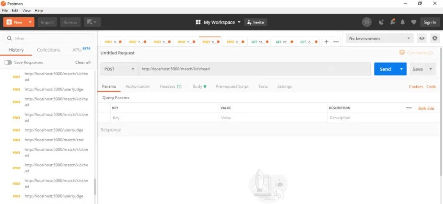Click the Cookies link
The width and height of the screenshot is (443, 204).
[416, 86]
